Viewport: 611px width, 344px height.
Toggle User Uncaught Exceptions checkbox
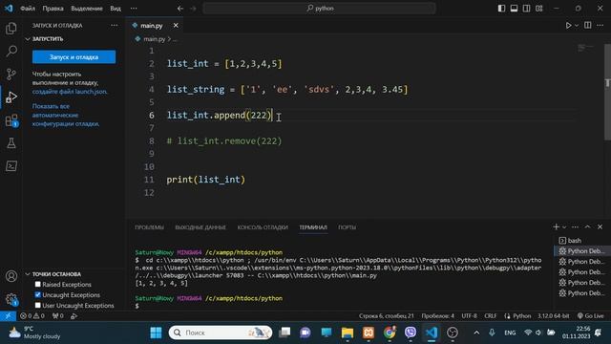(x=38, y=306)
